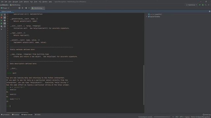Toggle soft-wrap in the console toolbar
Image resolution: width=211 pixels, height=118 pixels.
pyautogui.click(x=5, y=14)
